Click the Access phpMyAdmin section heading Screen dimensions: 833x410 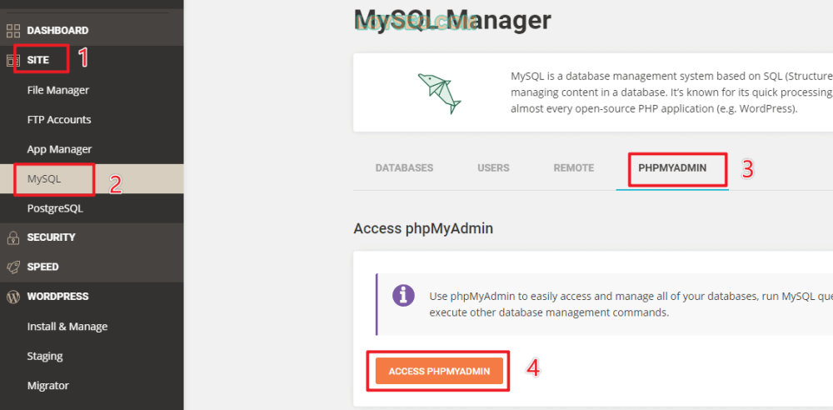click(423, 228)
